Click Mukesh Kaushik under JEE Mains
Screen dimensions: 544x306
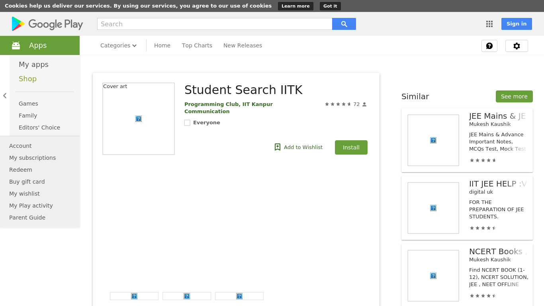click(490, 124)
